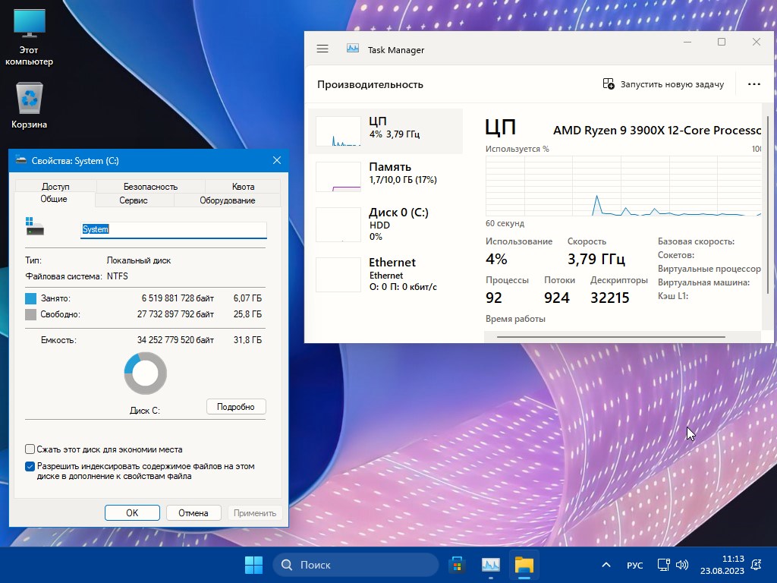Viewport: 777px width, 583px height.
Task: Switch to the Общие tab
Action: pyautogui.click(x=54, y=199)
